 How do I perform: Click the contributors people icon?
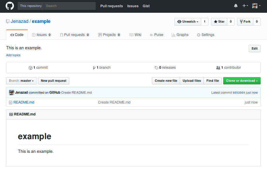(218, 68)
